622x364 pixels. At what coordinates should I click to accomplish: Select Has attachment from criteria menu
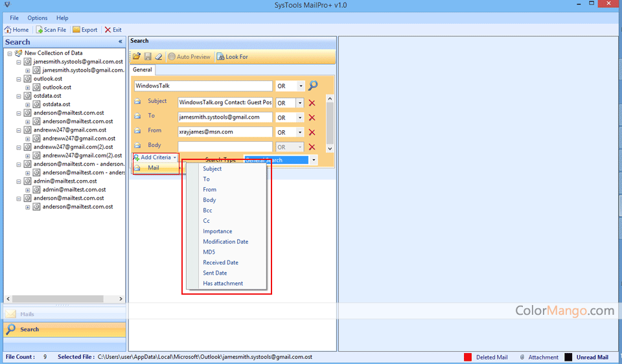coord(223,283)
